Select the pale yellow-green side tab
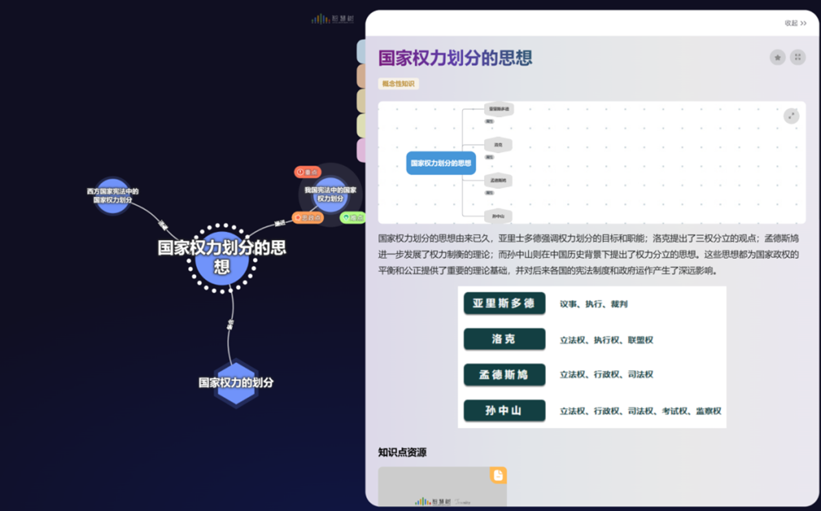 click(x=361, y=125)
